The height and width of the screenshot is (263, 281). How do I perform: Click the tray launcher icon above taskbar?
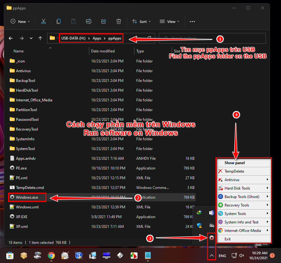[212, 238]
